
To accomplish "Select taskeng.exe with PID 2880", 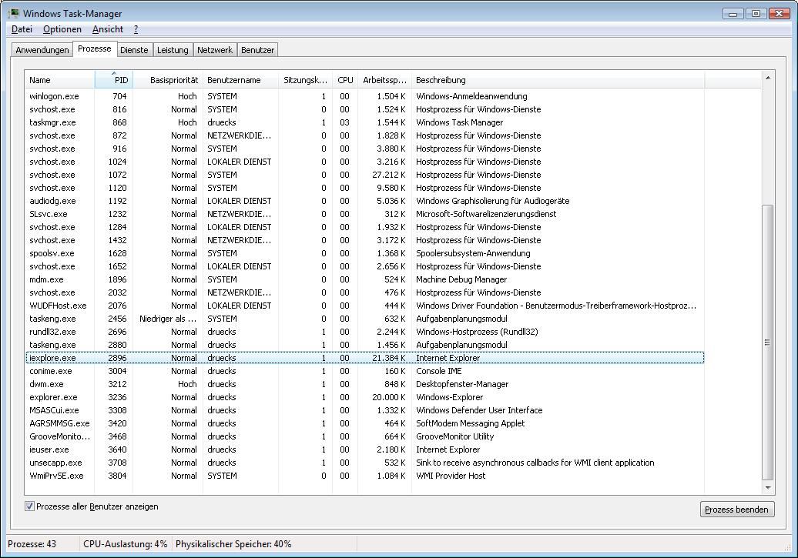I will 365,345.
